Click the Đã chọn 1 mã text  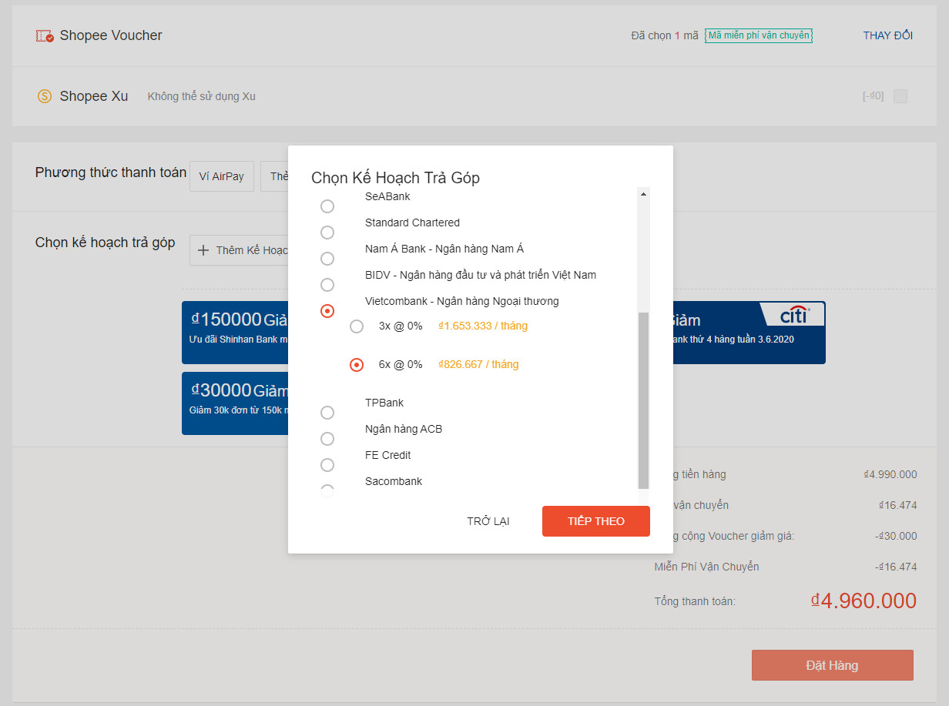click(x=665, y=35)
